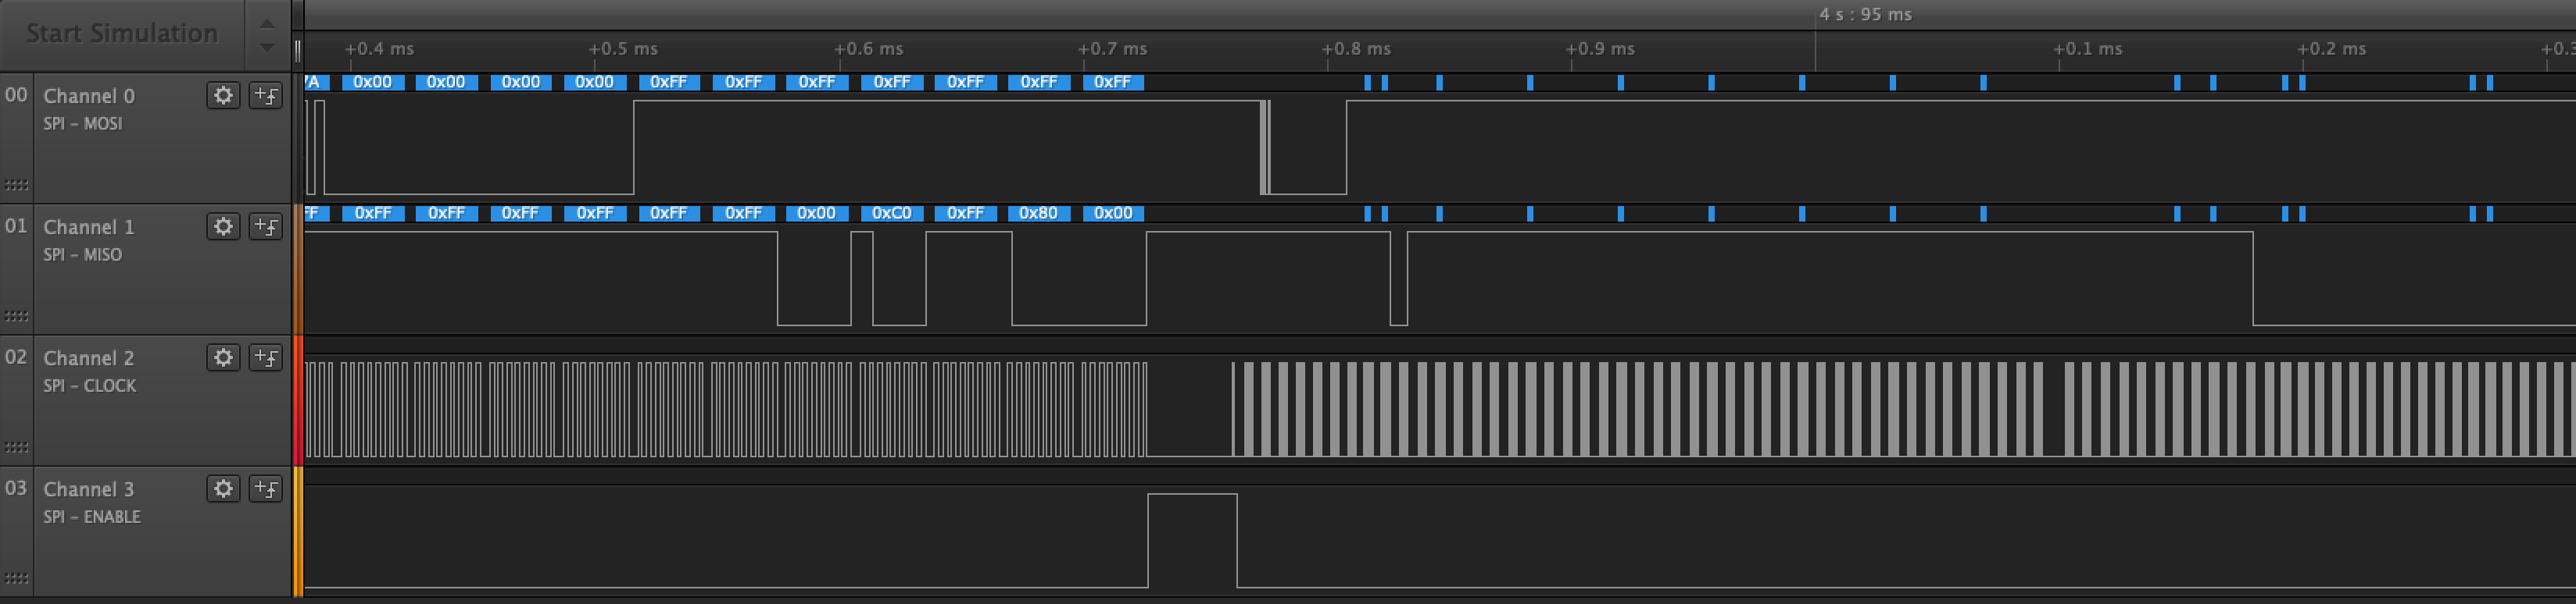2576x604 pixels.
Task: Set trigger edge on Channel 2
Action: pos(266,357)
